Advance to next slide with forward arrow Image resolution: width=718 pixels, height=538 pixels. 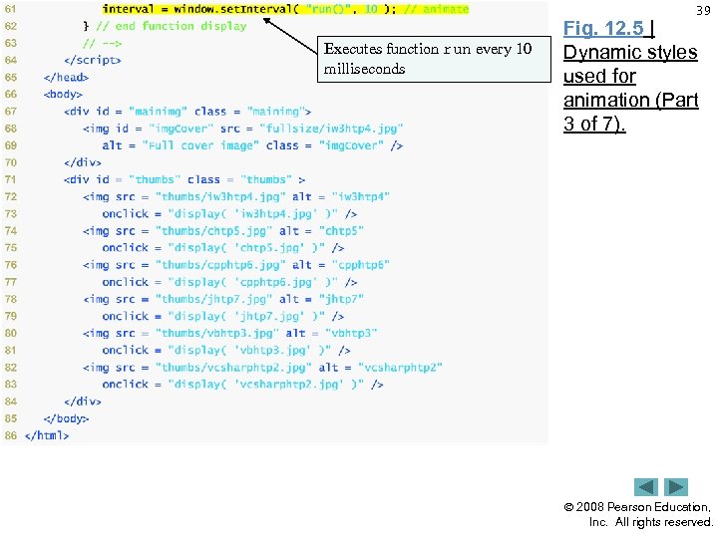(676, 487)
